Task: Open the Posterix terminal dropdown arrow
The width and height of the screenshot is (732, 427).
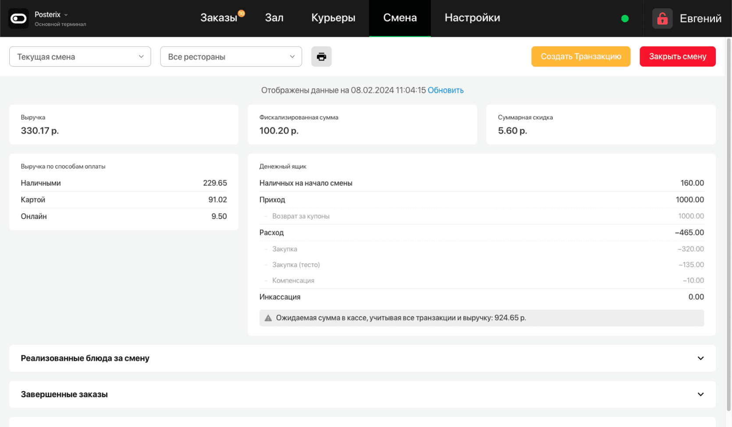Action: 66,15
